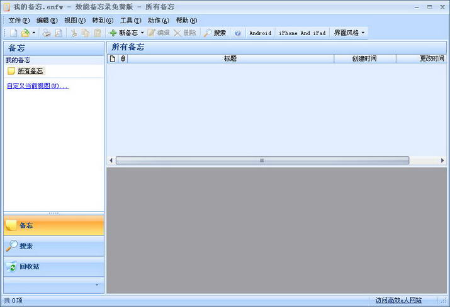Click the 删除 delete toolbar button

(185, 33)
